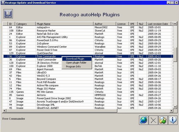Select the Beyond Compare row
The image size is (179, 132).
click(88, 79)
